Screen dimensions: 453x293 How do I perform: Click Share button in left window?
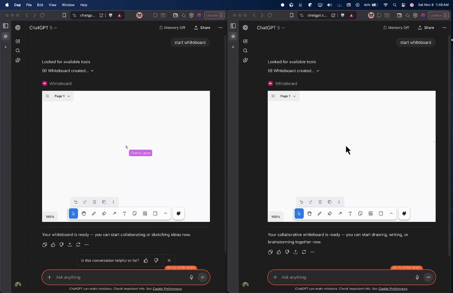tap(202, 28)
